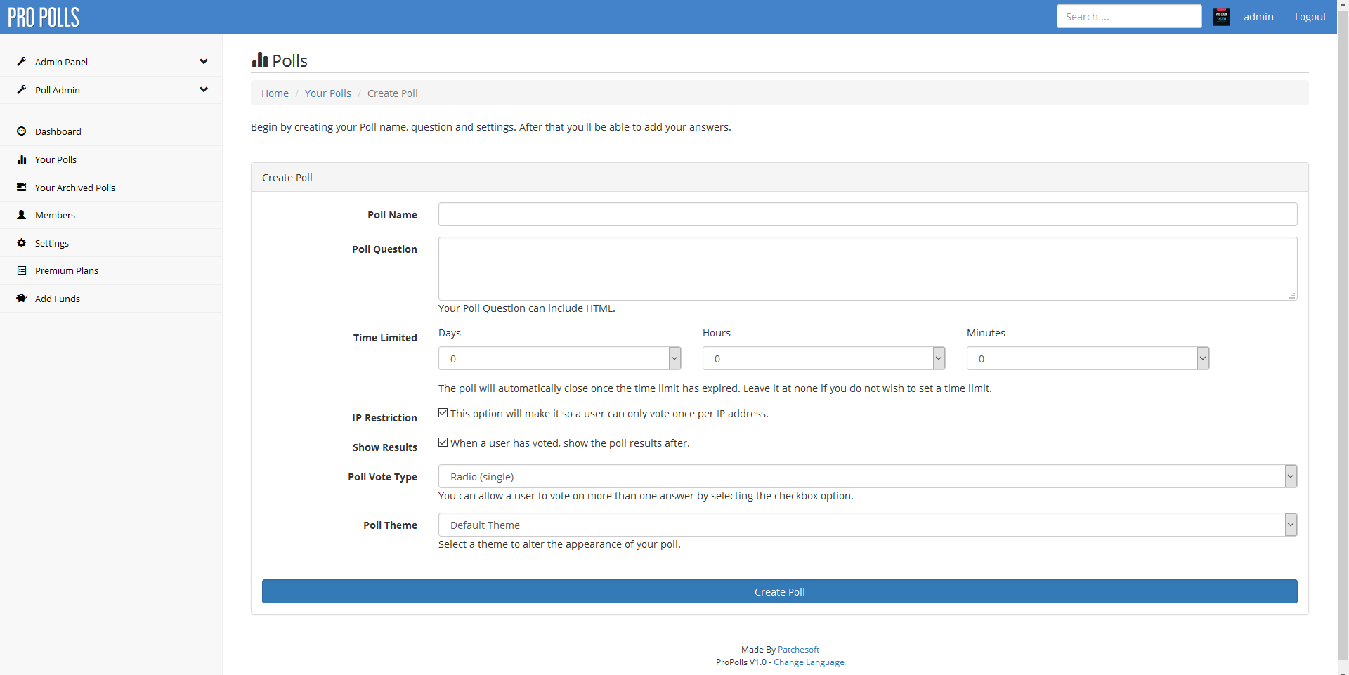
Task: Click the Settings gear icon
Action: tap(22, 243)
